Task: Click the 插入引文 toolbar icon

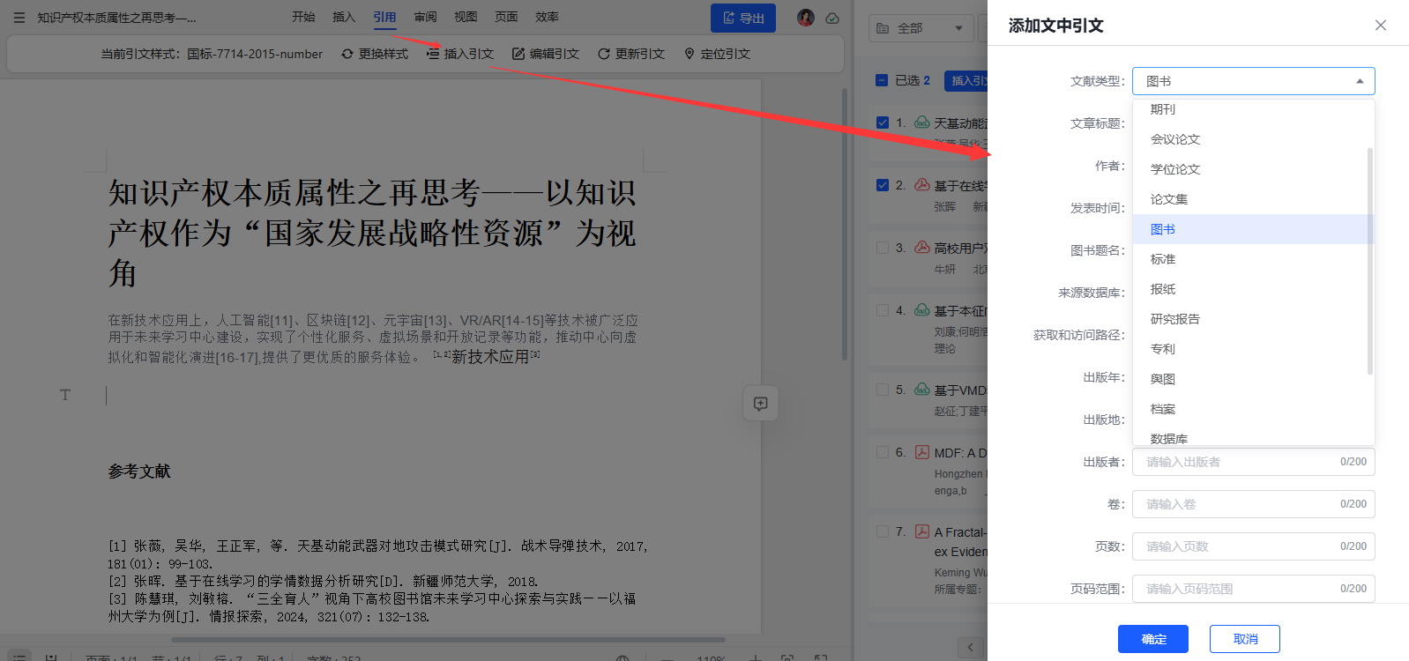Action: pos(433,54)
